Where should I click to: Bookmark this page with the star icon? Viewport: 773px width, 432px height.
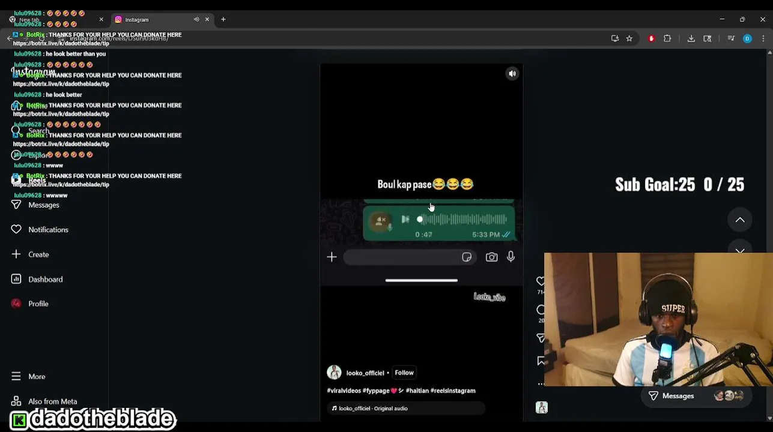629,38
